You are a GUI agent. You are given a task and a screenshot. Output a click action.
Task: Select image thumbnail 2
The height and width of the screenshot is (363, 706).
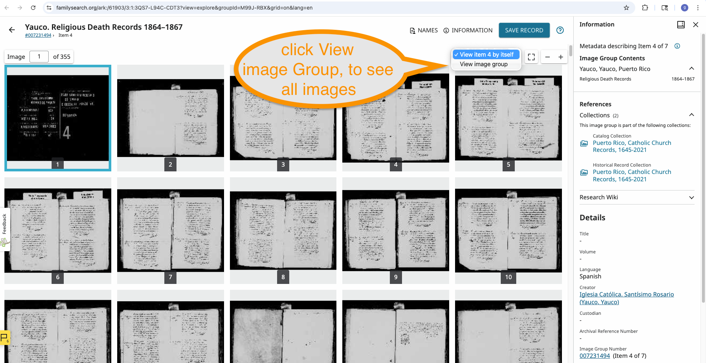click(171, 118)
